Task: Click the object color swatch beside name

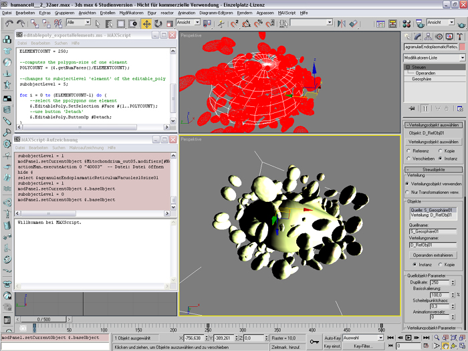Action: (x=461, y=47)
